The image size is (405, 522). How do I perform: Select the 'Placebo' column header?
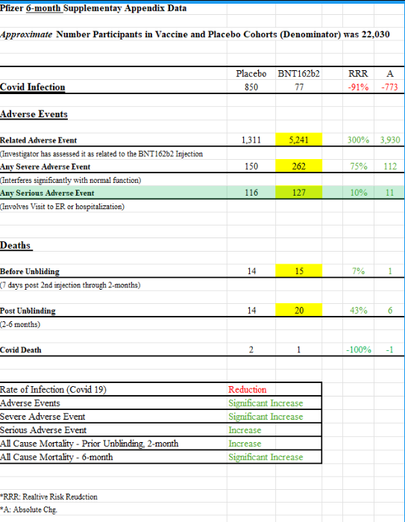(x=251, y=74)
